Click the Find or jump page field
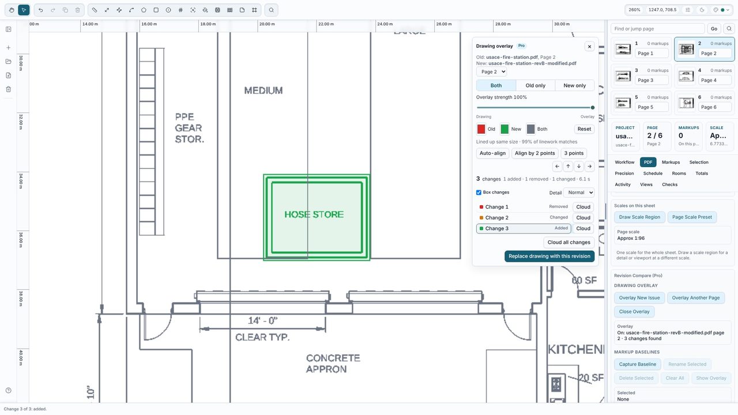This screenshot has width=738, height=415. click(x=658, y=29)
